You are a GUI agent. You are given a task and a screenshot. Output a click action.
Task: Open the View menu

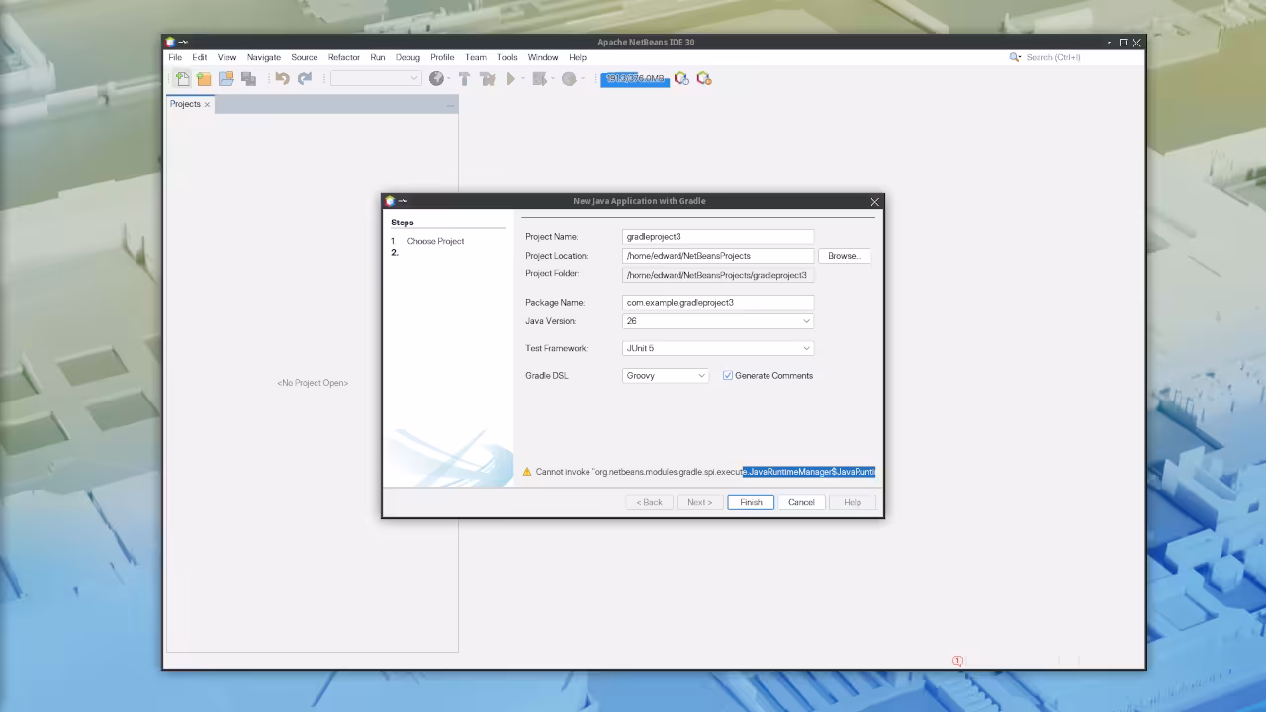[x=227, y=57]
